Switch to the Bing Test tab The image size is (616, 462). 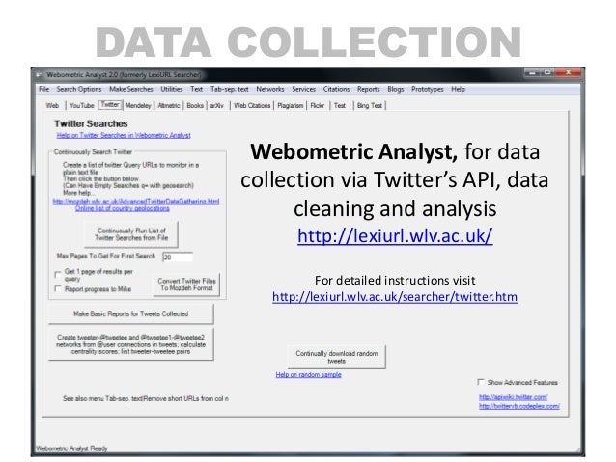click(370, 105)
